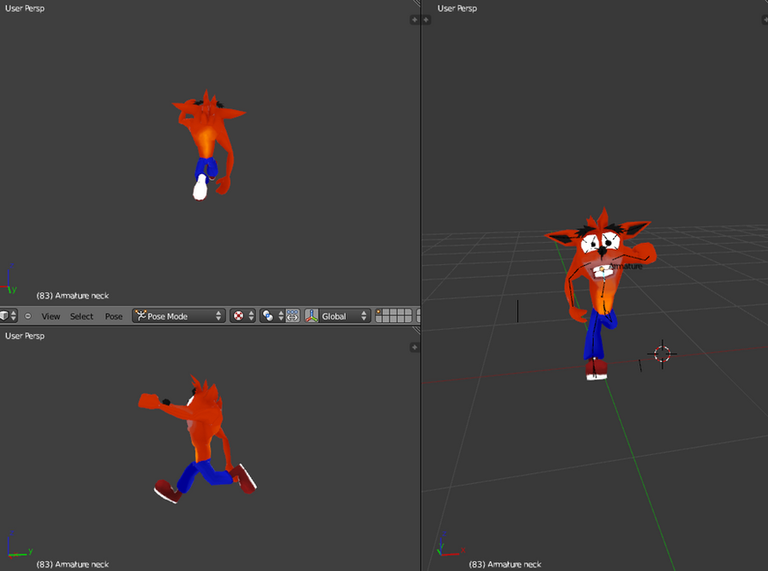Screen dimensions: 768x571
Task: Open the 3D View editor type selector
Action: tap(9, 316)
